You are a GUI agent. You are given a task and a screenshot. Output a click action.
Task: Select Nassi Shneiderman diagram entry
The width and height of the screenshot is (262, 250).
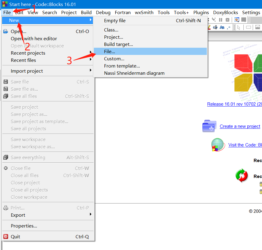pyautogui.click(x=150, y=73)
